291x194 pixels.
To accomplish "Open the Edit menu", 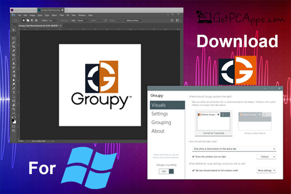I will (25, 15).
